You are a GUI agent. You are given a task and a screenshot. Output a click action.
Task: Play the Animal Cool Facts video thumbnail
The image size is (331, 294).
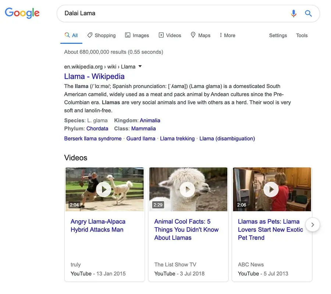(188, 189)
